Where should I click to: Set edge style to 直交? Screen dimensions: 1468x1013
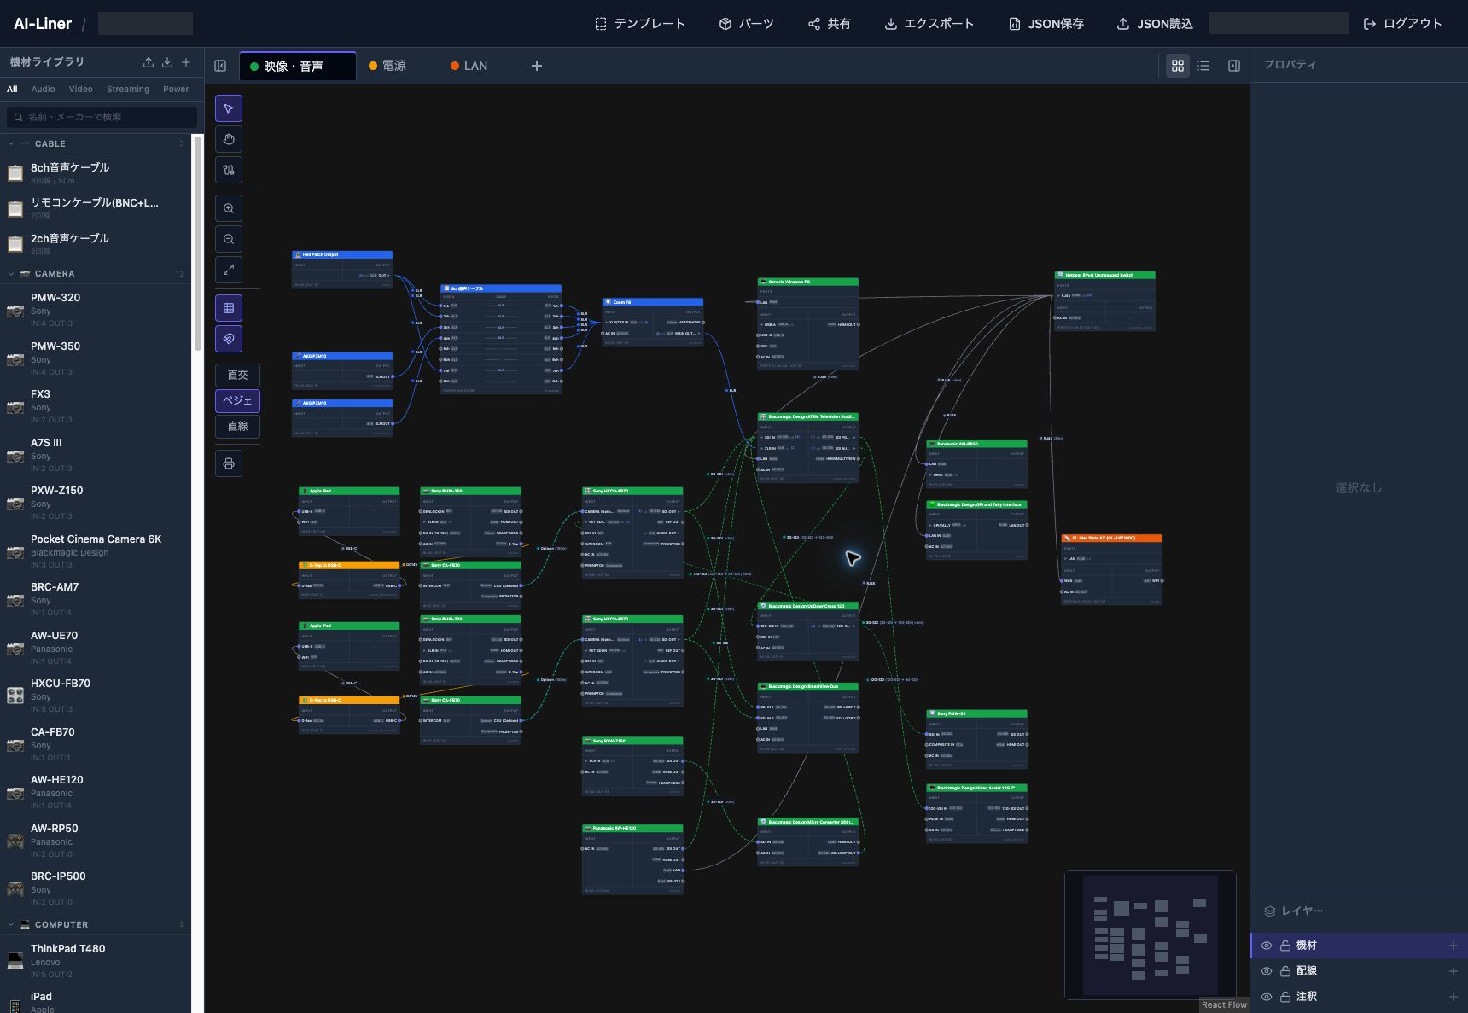237,375
